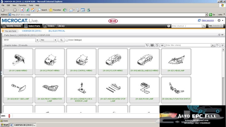226x127 pixels.
Task: Click the IE History icon
Action: tap(65, 10)
